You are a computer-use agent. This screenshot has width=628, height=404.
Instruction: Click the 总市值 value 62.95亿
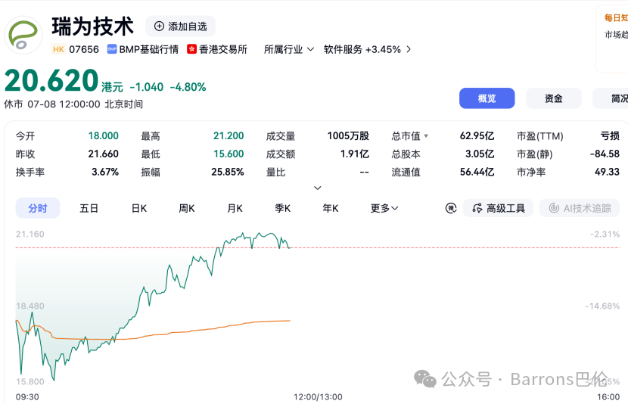[x=477, y=135]
